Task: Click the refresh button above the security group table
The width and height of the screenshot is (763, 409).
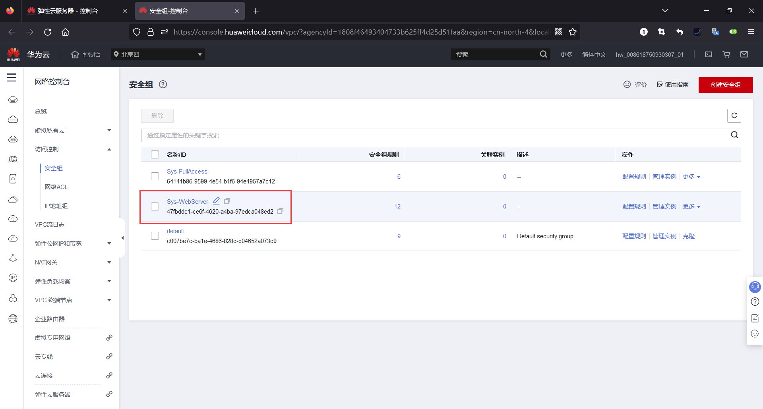Action: coord(734,116)
